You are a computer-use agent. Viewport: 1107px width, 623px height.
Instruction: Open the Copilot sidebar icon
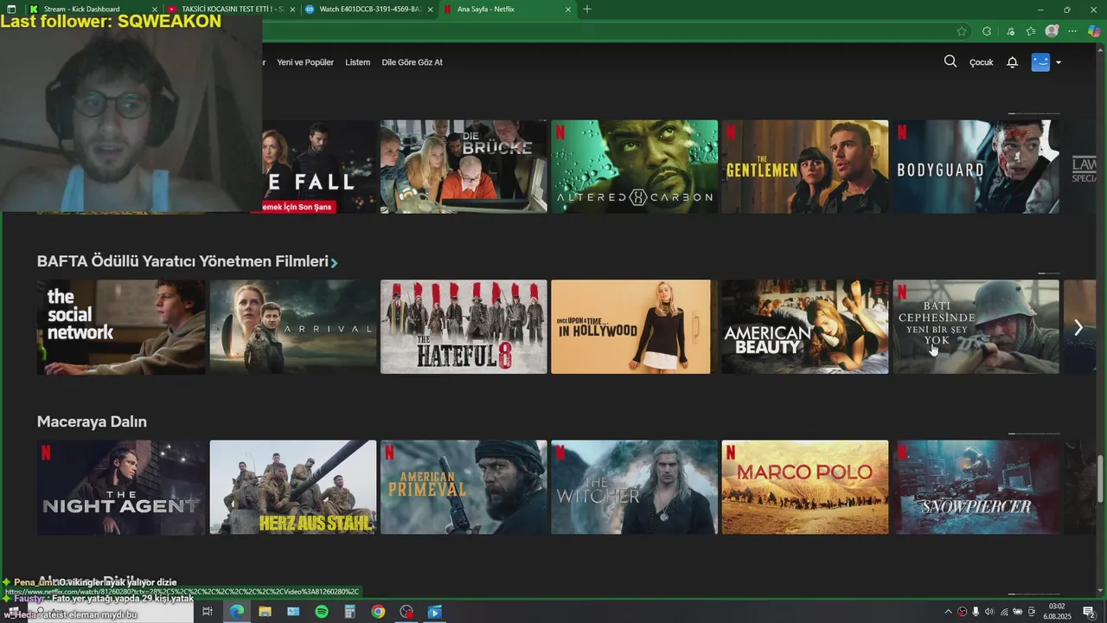click(1094, 31)
